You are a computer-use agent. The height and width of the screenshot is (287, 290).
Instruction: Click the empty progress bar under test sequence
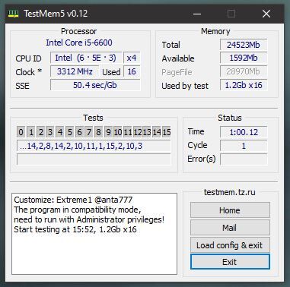[x=94, y=159]
